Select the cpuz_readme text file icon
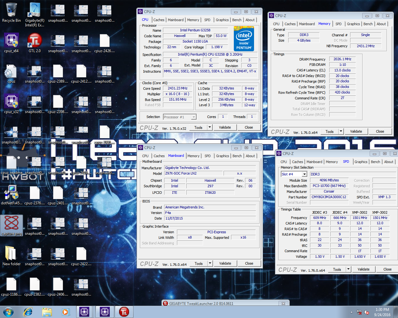Screen dimensions: 398x318 point(12,165)
